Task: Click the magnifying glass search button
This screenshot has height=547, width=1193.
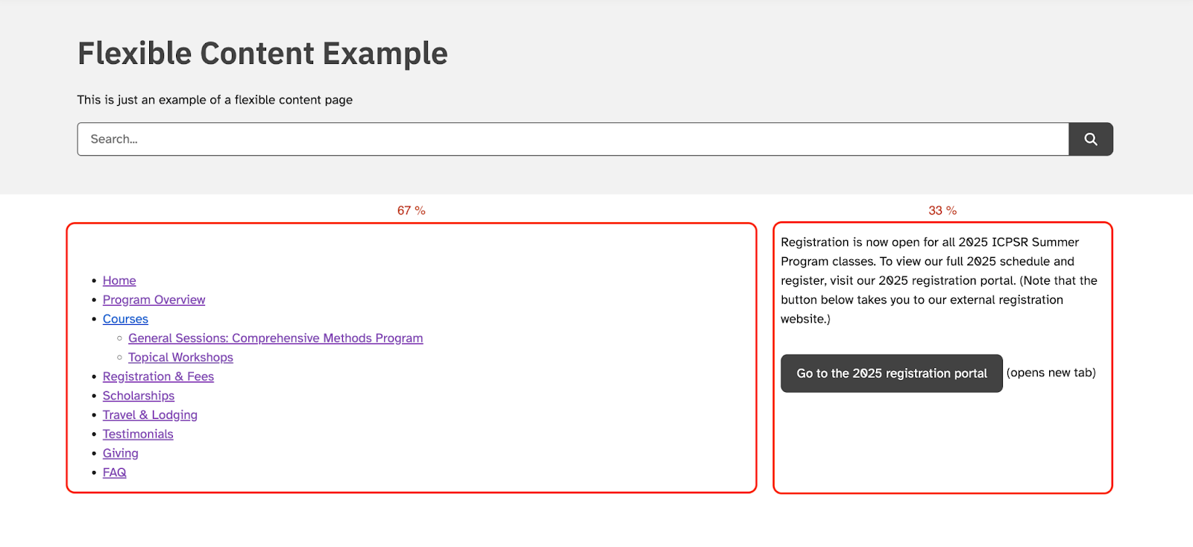Action: click(1091, 139)
